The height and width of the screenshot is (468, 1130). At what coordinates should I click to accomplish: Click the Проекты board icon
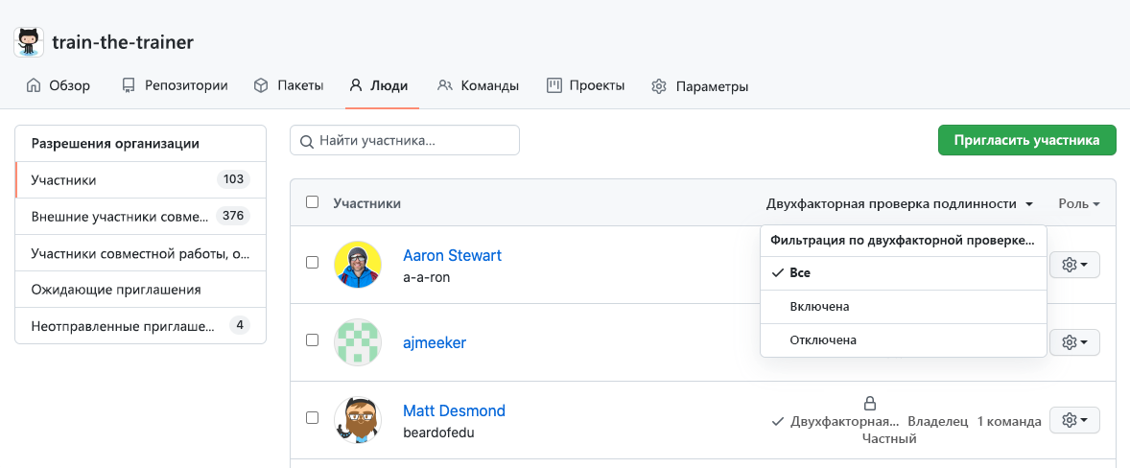pos(554,86)
